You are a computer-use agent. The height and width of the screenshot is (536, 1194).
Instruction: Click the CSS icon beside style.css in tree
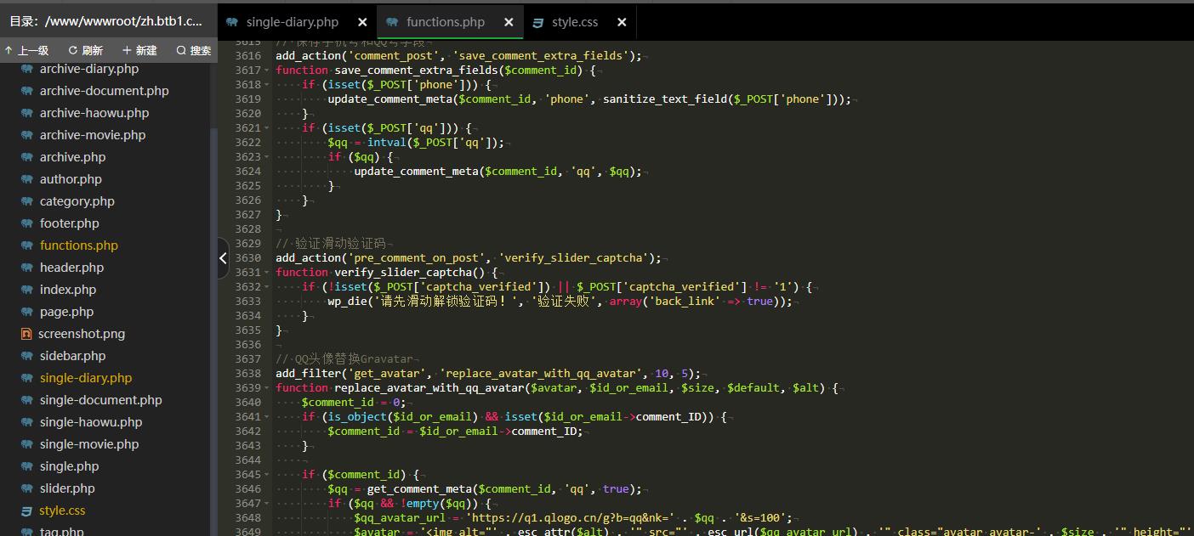click(26, 511)
